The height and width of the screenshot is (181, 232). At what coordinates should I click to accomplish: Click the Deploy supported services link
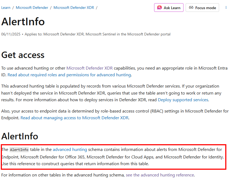183,100
